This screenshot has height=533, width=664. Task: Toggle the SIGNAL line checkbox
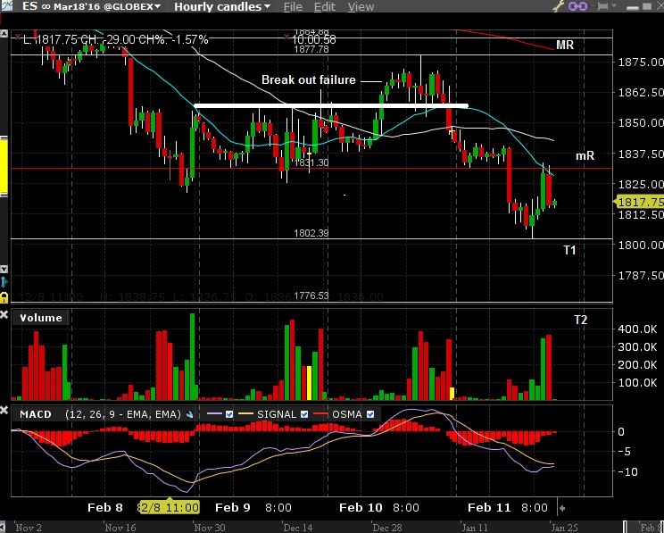pos(303,414)
